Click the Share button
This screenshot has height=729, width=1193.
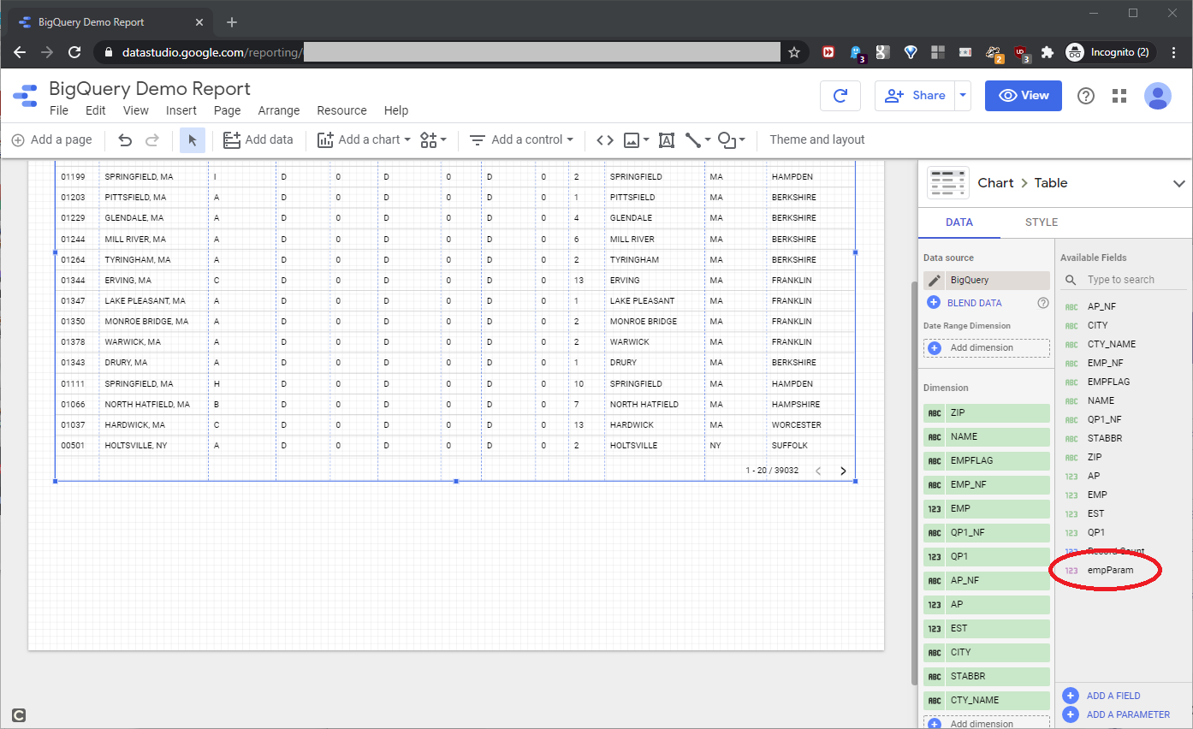[915, 96]
